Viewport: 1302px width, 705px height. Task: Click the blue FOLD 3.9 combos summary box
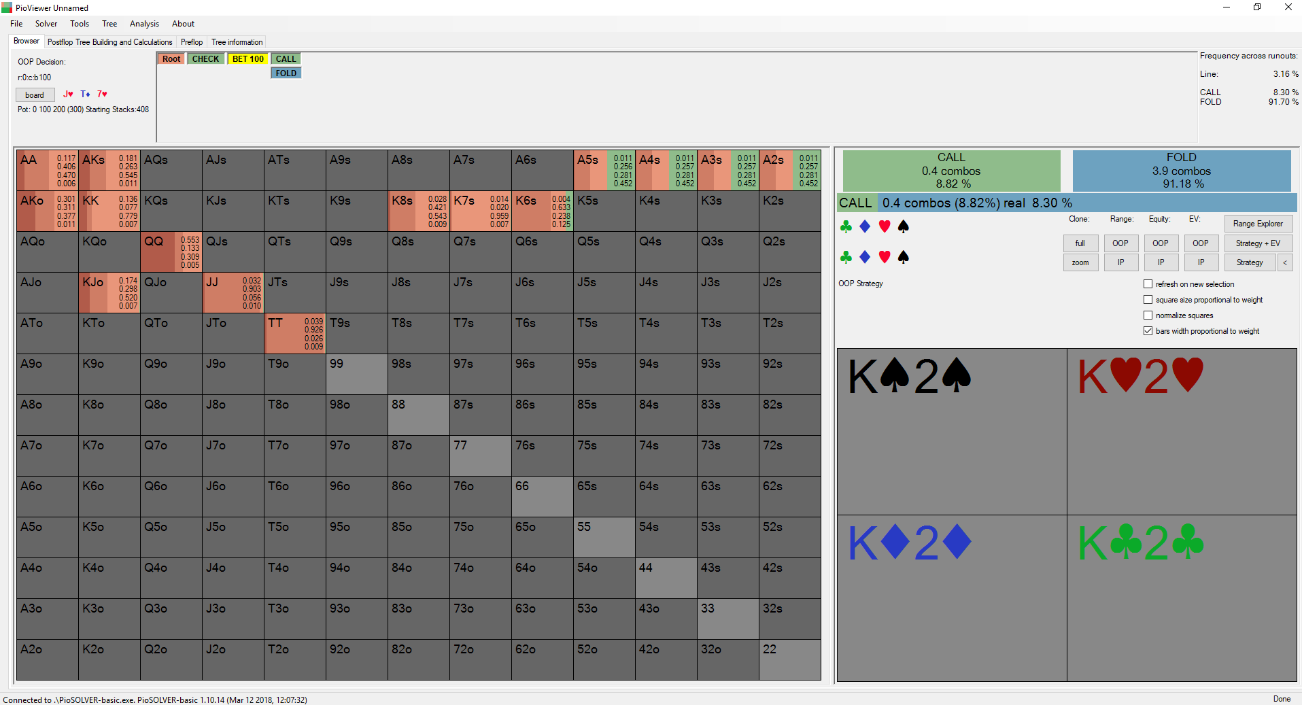coord(1182,171)
